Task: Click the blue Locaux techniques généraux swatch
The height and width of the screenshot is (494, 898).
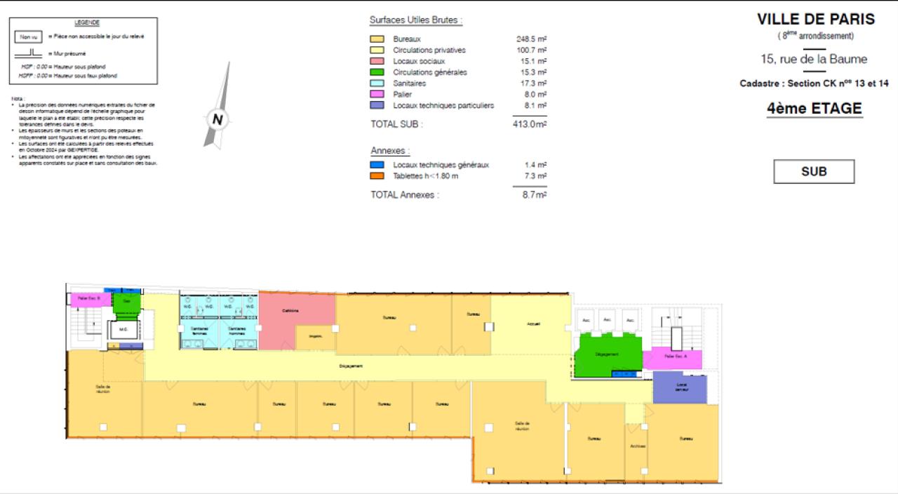Action: click(x=377, y=165)
